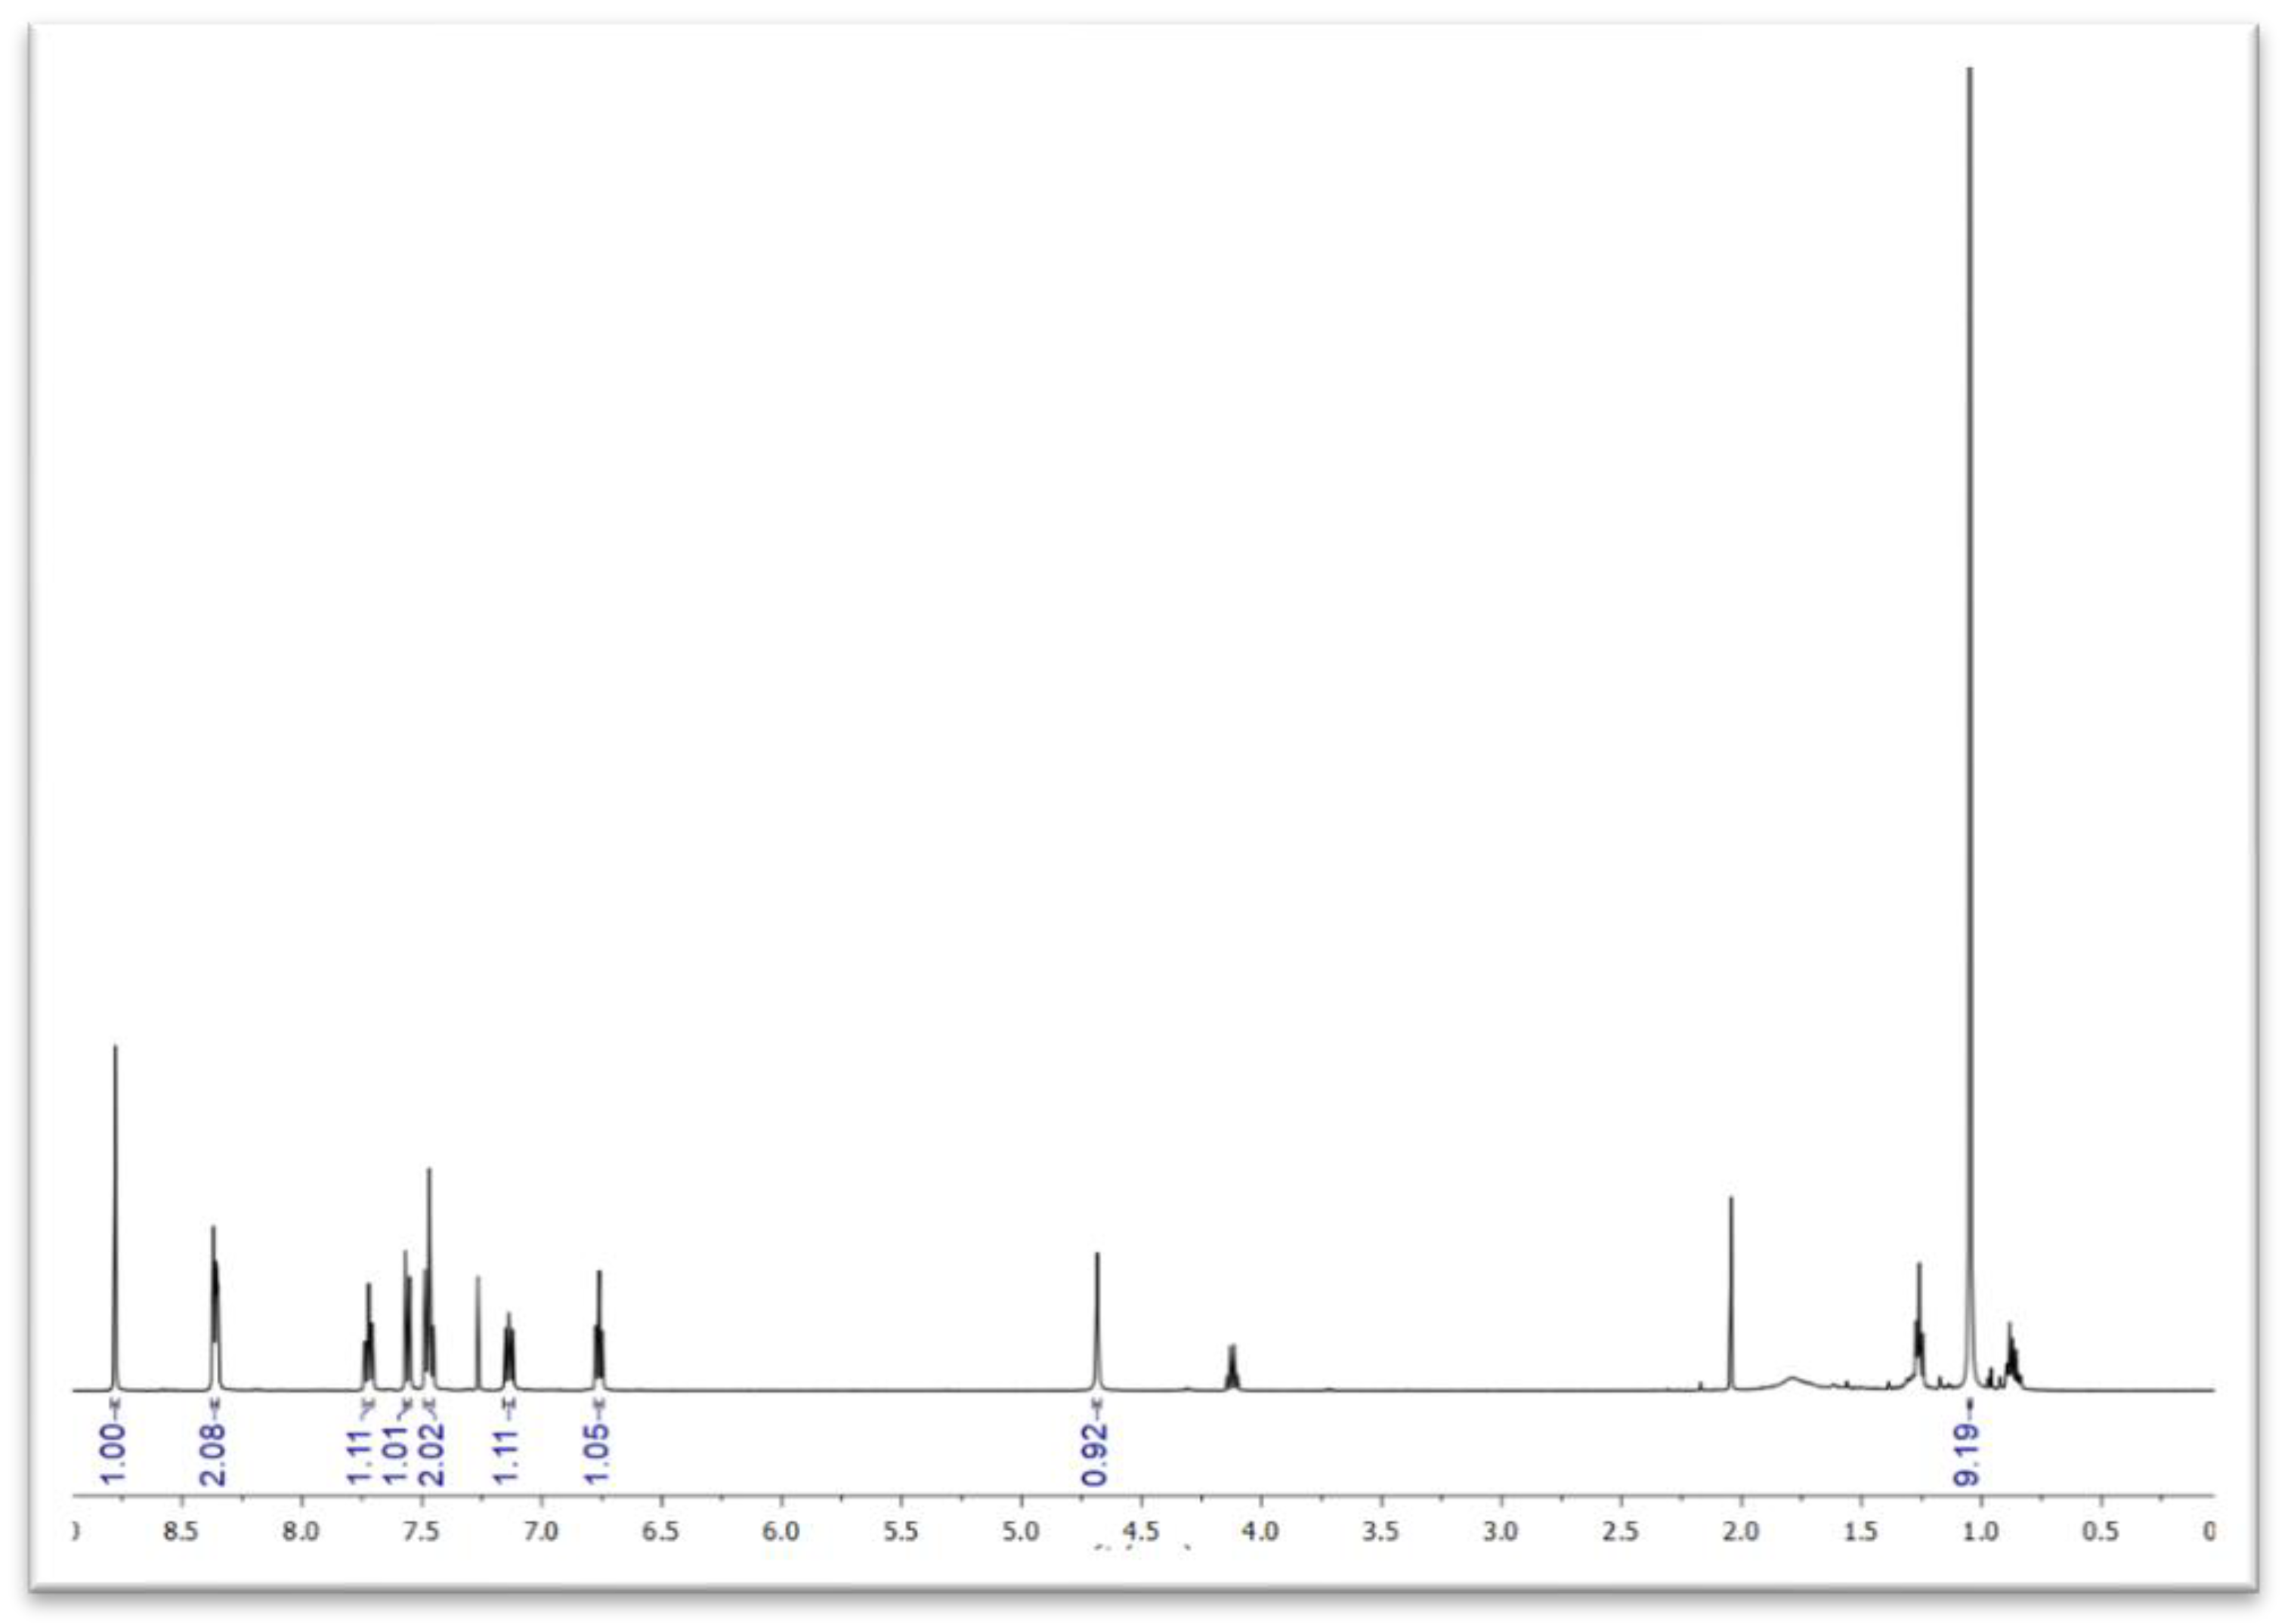Click the 2.02 integration value
Image resolution: width=2294 pixels, height=1624 pixels.
pyautogui.click(x=431, y=1454)
